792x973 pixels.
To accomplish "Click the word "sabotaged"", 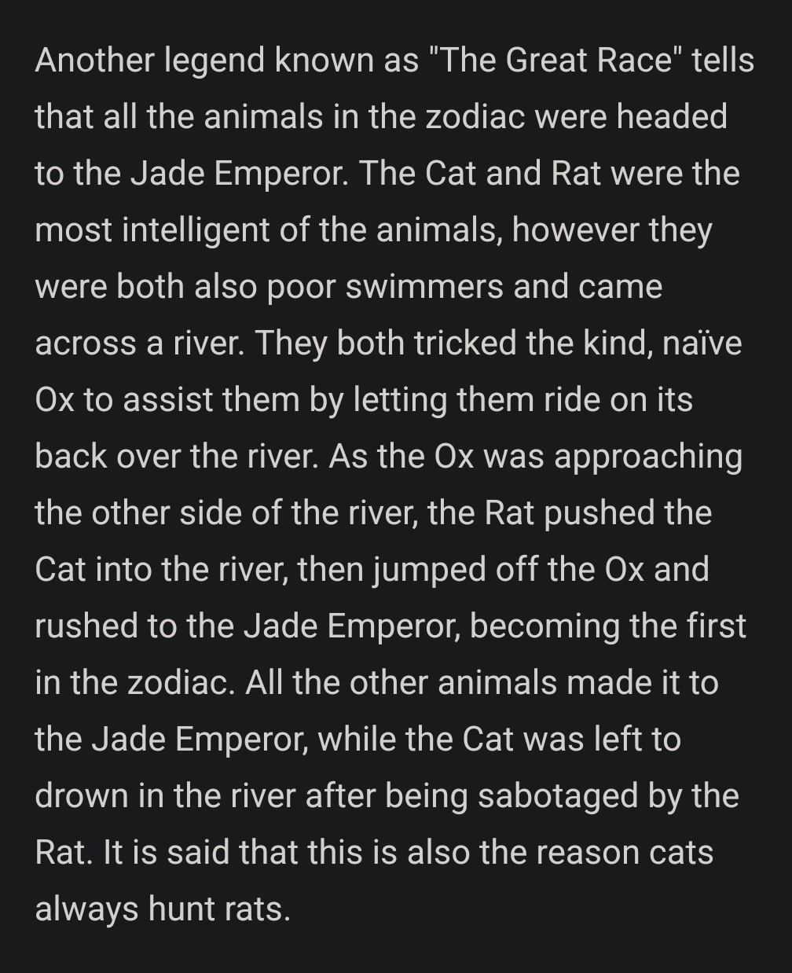I will click(x=558, y=796).
